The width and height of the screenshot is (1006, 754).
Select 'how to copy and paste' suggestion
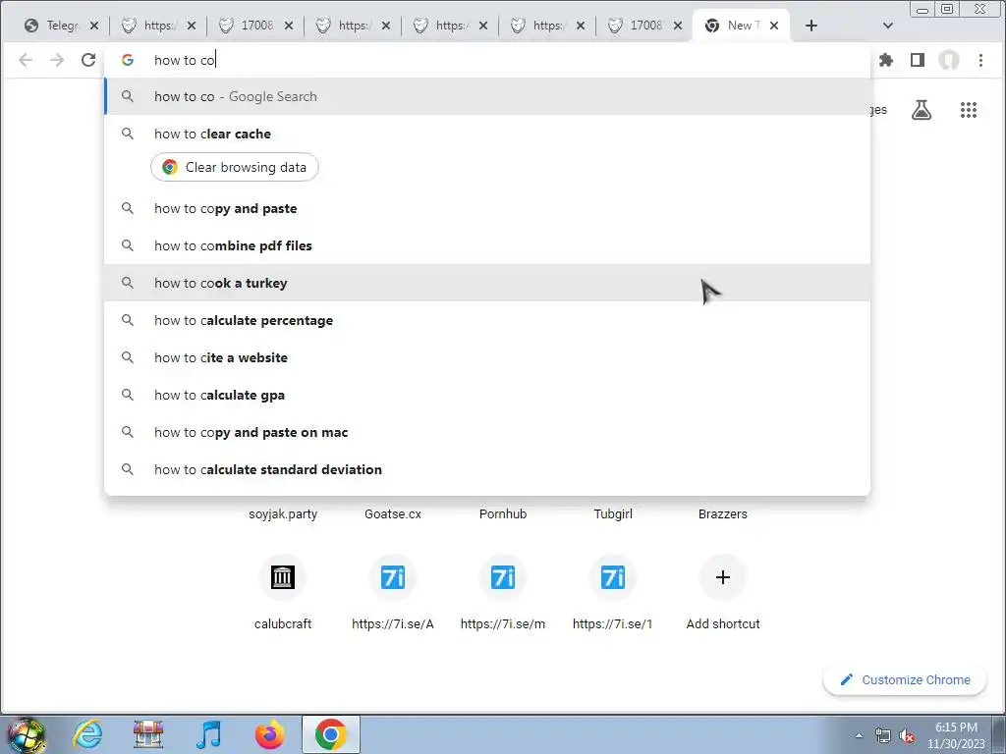pos(487,208)
